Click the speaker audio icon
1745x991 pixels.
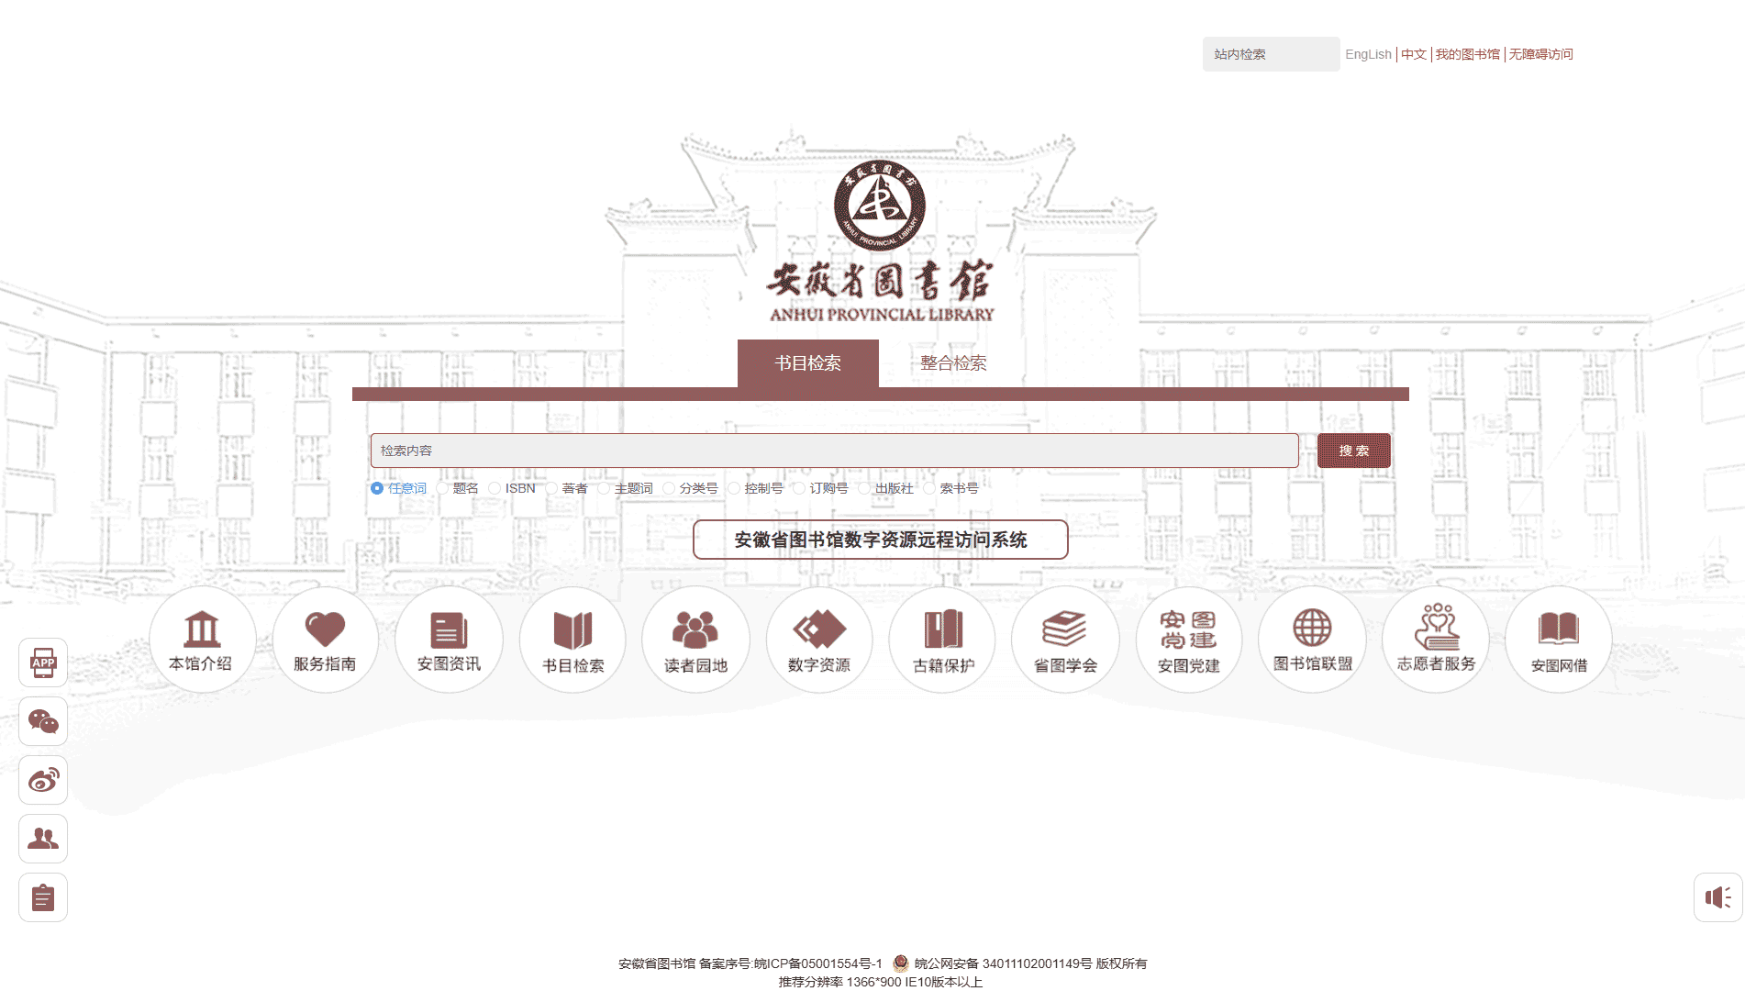click(1718, 897)
